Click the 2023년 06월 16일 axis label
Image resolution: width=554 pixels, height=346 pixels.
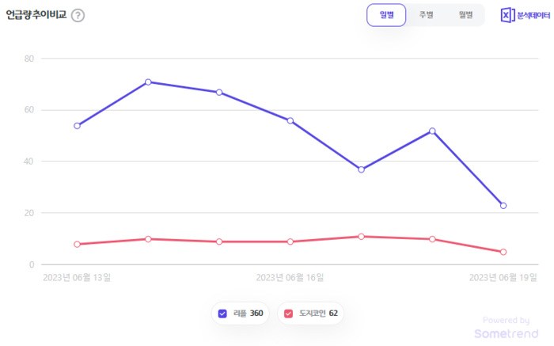(290, 278)
